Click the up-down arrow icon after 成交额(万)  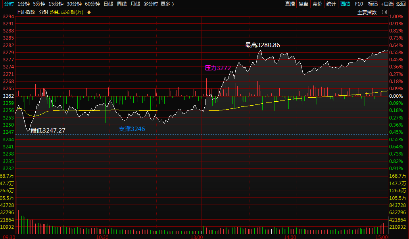coord(89,12)
